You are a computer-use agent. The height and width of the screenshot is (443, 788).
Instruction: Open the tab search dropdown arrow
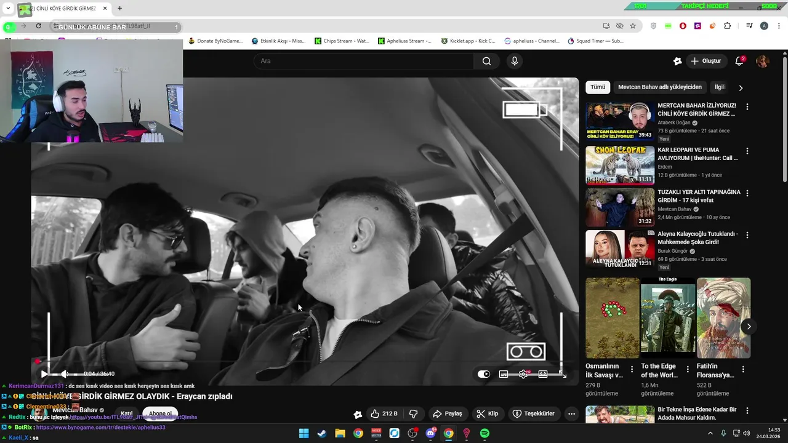[8, 9]
